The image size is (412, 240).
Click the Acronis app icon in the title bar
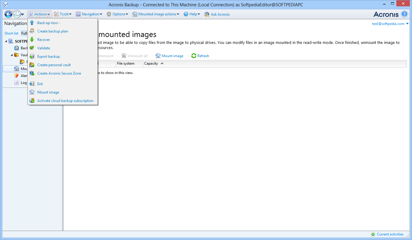tap(5, 5)
